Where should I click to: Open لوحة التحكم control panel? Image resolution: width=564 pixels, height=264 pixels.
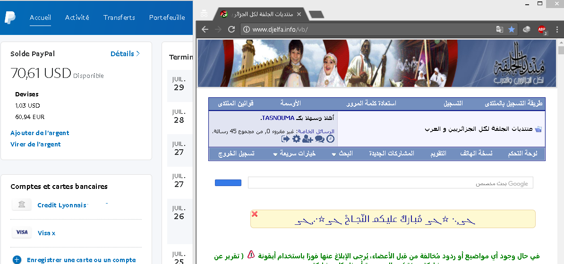pos(522,153)
